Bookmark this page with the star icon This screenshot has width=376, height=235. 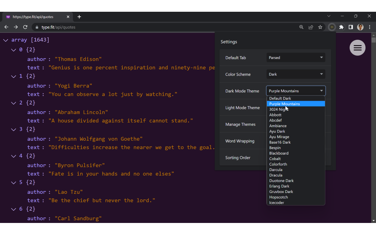[x=320, y=27]
